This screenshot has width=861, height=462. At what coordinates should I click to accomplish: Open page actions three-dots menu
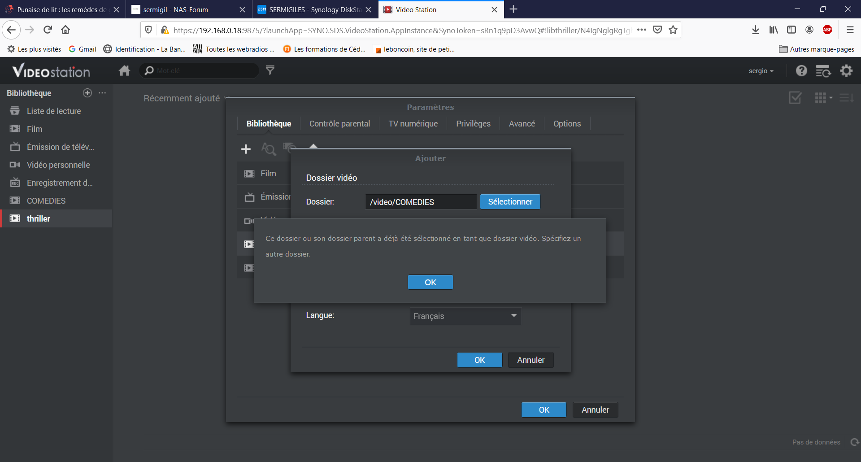pyautogui.click(x=642, y=30)
